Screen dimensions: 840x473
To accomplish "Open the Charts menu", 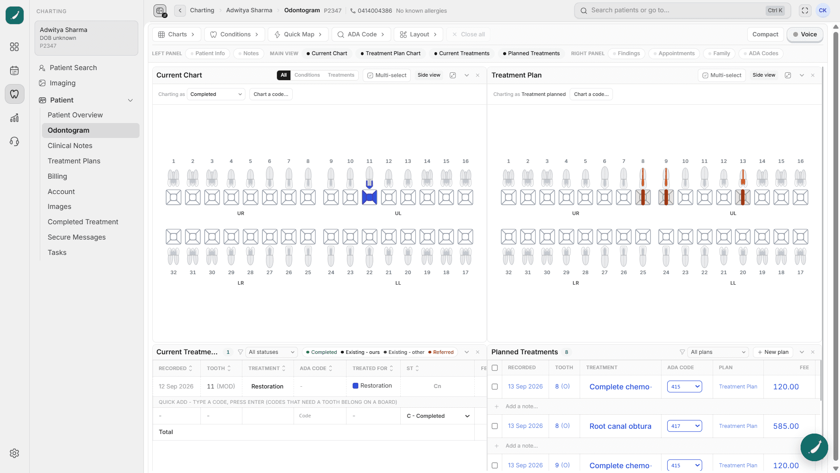I will [177, 35].
